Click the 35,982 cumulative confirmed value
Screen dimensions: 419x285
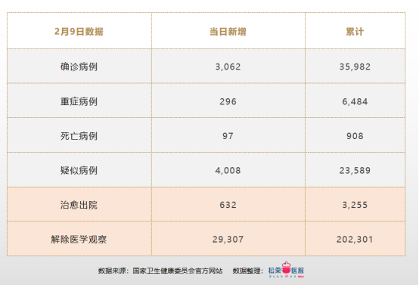[x=355, y=67]
